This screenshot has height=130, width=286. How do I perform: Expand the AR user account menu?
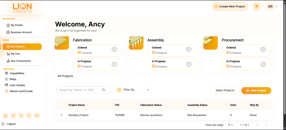[272, 7]
